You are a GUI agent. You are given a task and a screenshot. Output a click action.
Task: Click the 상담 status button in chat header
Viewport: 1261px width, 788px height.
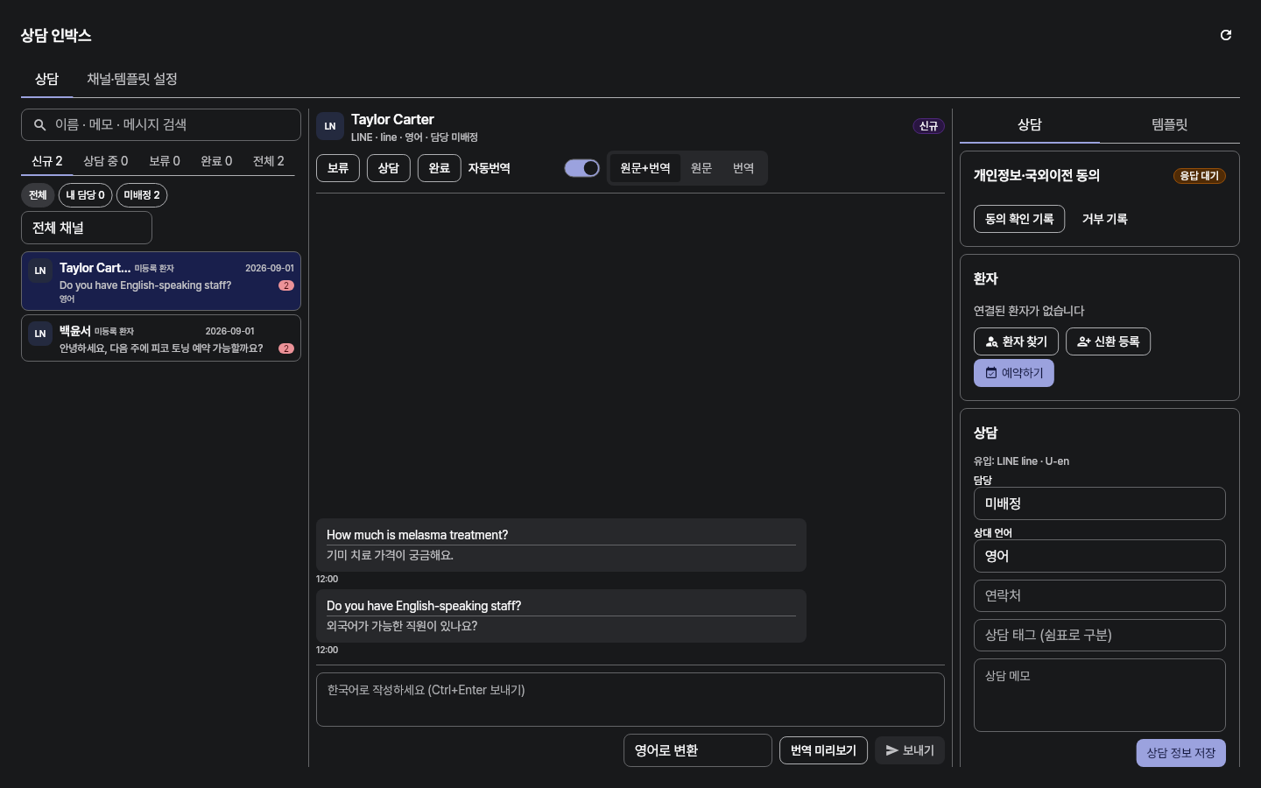[x=389, y=168]
